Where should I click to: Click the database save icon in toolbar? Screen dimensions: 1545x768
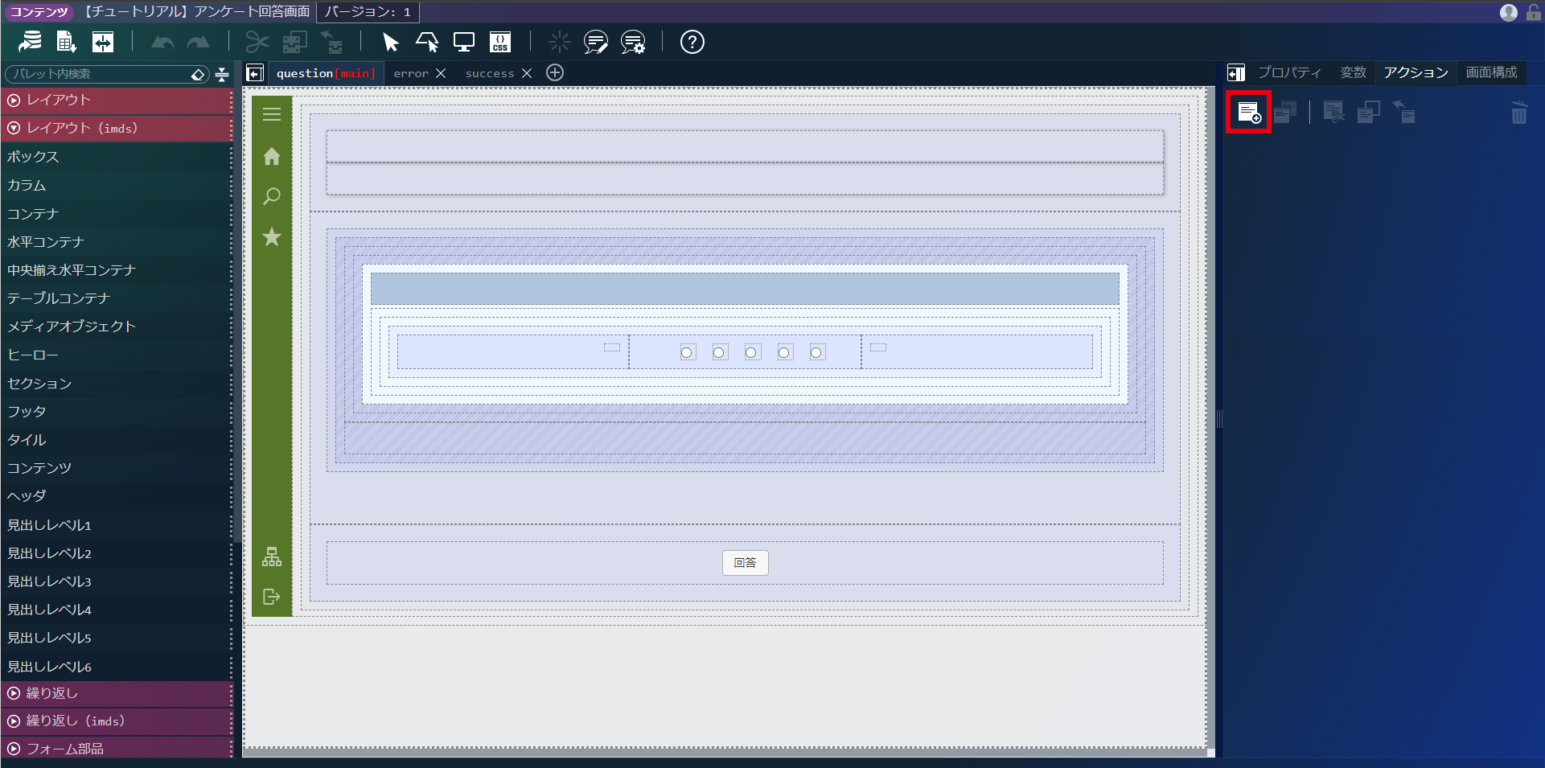point(31,42)
